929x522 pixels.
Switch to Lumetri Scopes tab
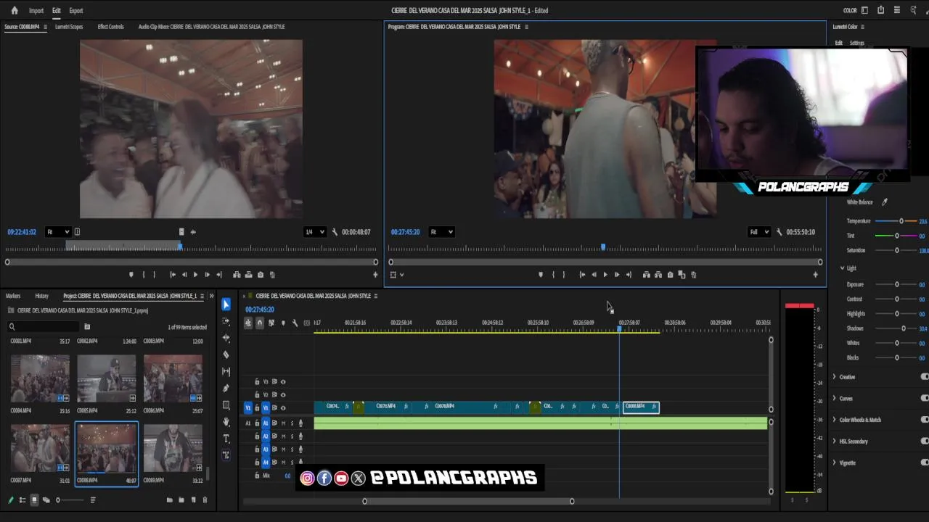tap(69, 27)
